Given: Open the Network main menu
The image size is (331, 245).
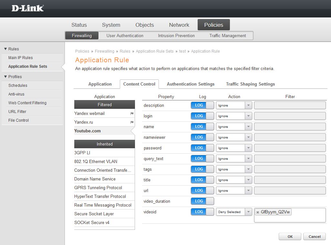Looking at the screenshot, I should [x=179, y=25].
